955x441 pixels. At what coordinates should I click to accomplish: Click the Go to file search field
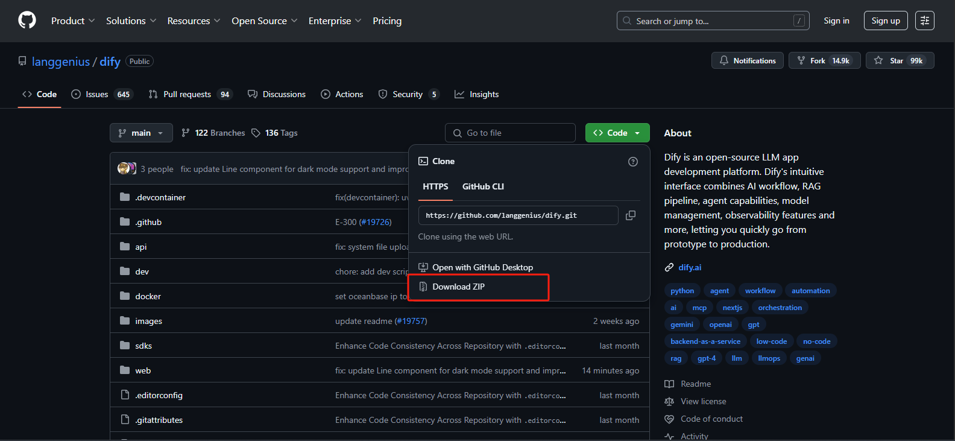point(510,133)
